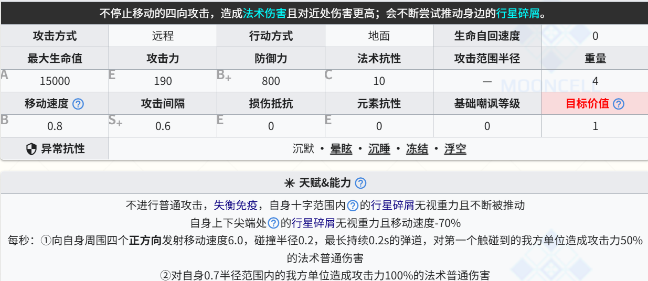This screenshot has height=281, width=648.
Task: Click the A grade letter by 15000
Action: (x=4, y=74)
